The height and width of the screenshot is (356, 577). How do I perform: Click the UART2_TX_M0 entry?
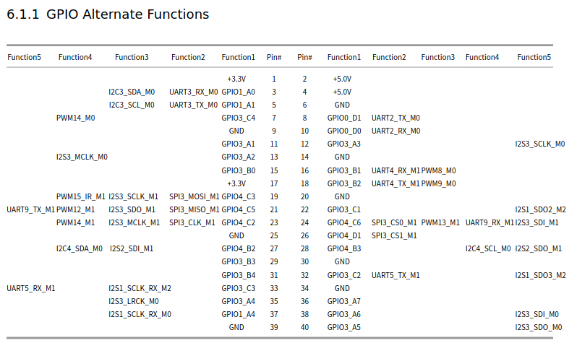(396, 118)
